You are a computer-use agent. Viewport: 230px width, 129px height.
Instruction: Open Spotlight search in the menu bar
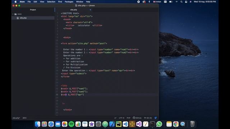point(181,2)
